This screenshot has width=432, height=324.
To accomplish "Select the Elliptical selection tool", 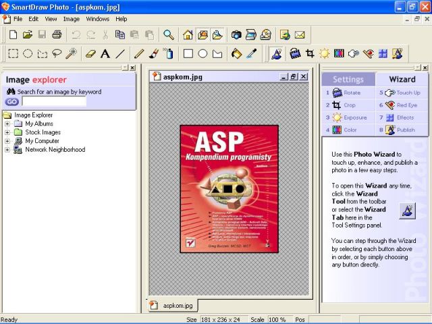I will coord(28,53).
